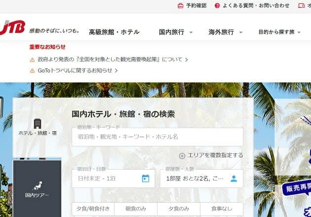311x217 pixels.
Task: Select the 夕食/朝食付き meal option
Action: (x=93, y=209)
